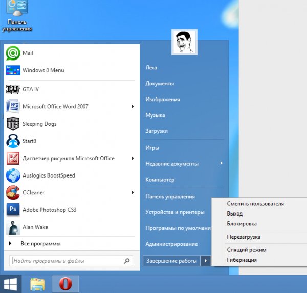Click the Завершение работы button

click(x=171, y=261)
